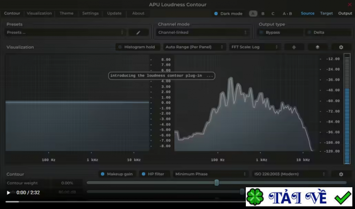Open ISO 226:2003 (Modern) dropdown
355x209 pixels.
point(290,174)
